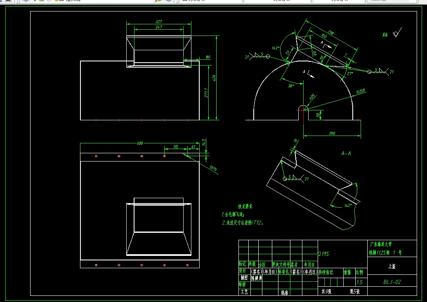Select the 广东海洋大学 title block text
This screenshot has width=427, height=302.
pyautogui.click(x=380, y=244)
